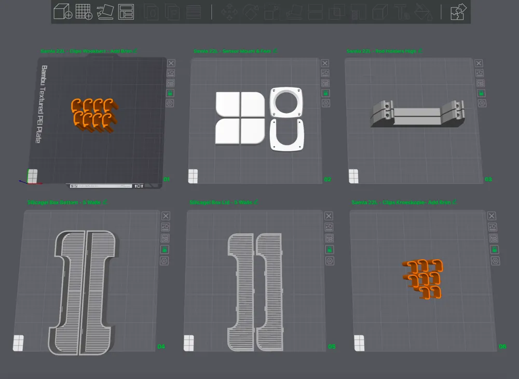The width and height of the screenshot is (519, 379).
Task: Unlock plate 06 using its lock icon
Action: (x=494, y=249)
